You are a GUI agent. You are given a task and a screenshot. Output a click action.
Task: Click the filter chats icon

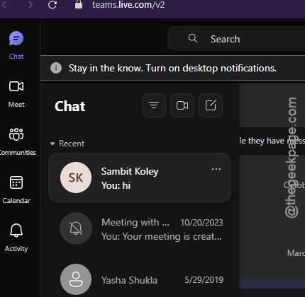click(x=154, y=105)
